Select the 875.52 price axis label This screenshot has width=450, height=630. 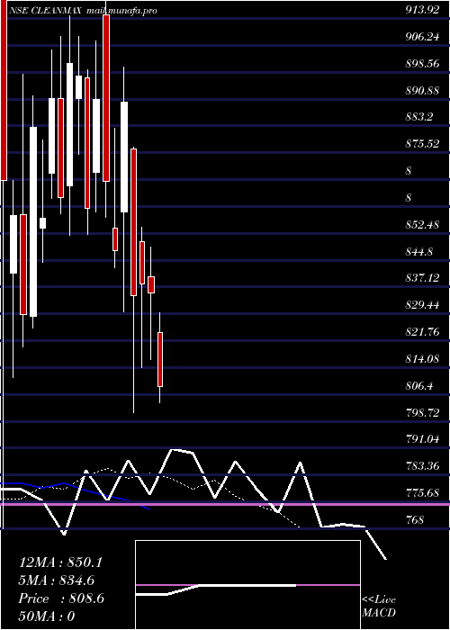[x=422, y=144]
